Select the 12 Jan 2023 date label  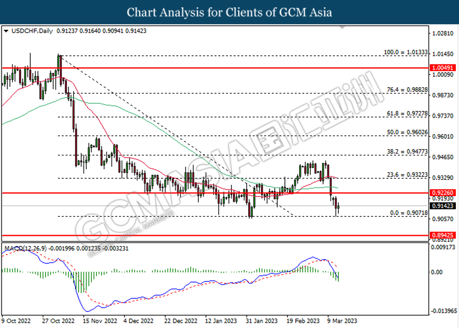(x=221, y=321)
